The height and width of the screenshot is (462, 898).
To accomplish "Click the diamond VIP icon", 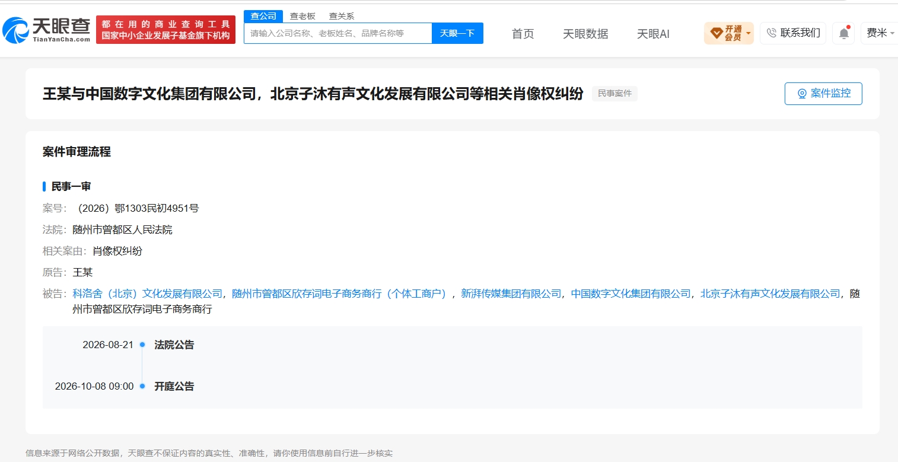I will click(716, 33).
